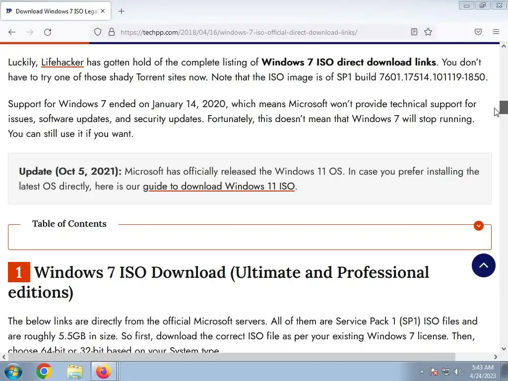
Task: Bookmark this page with the star
Action: pos(428,32)
